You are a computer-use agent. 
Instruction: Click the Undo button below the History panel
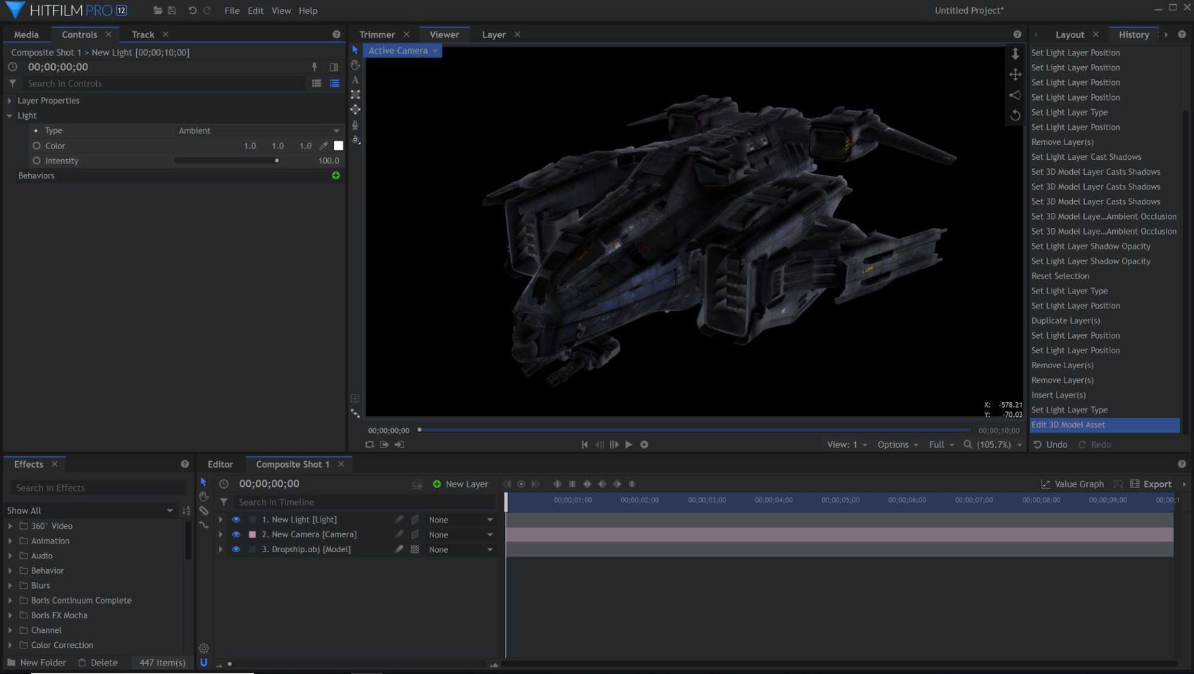coord(1051,444)
